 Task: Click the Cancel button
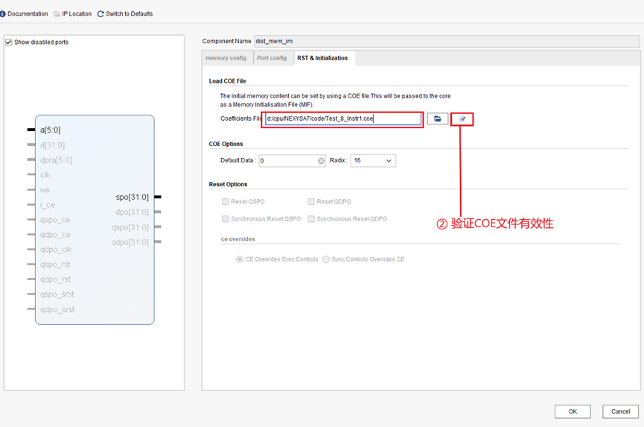click(x=620, y=411)
